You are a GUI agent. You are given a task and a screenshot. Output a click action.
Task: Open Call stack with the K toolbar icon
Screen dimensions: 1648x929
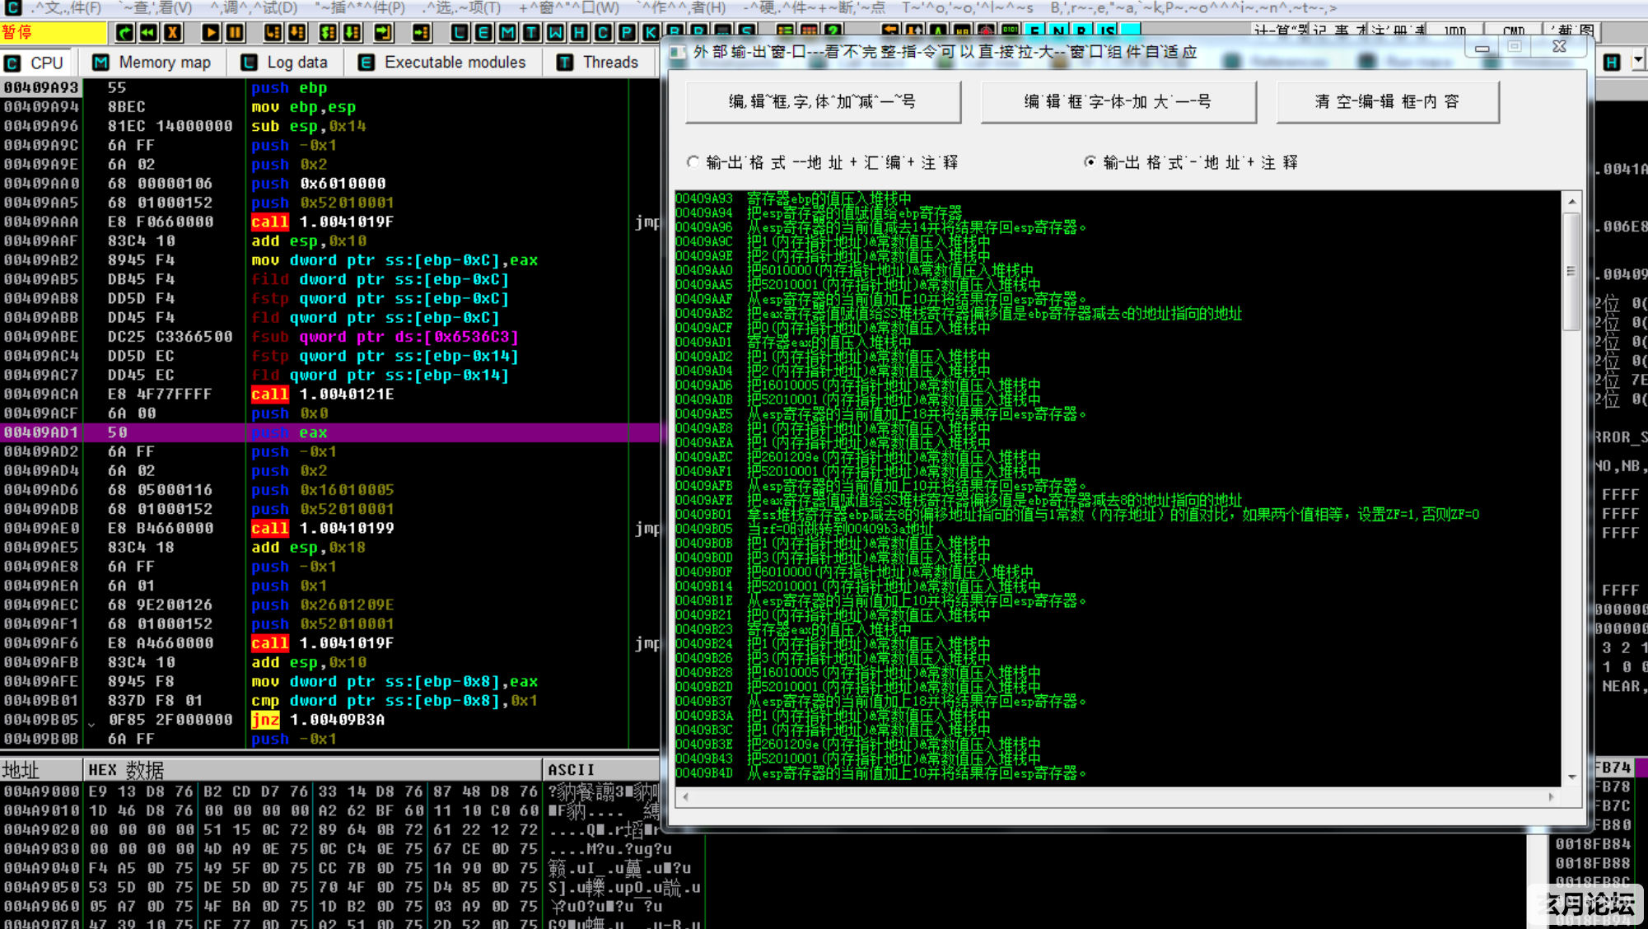point(651,33)
